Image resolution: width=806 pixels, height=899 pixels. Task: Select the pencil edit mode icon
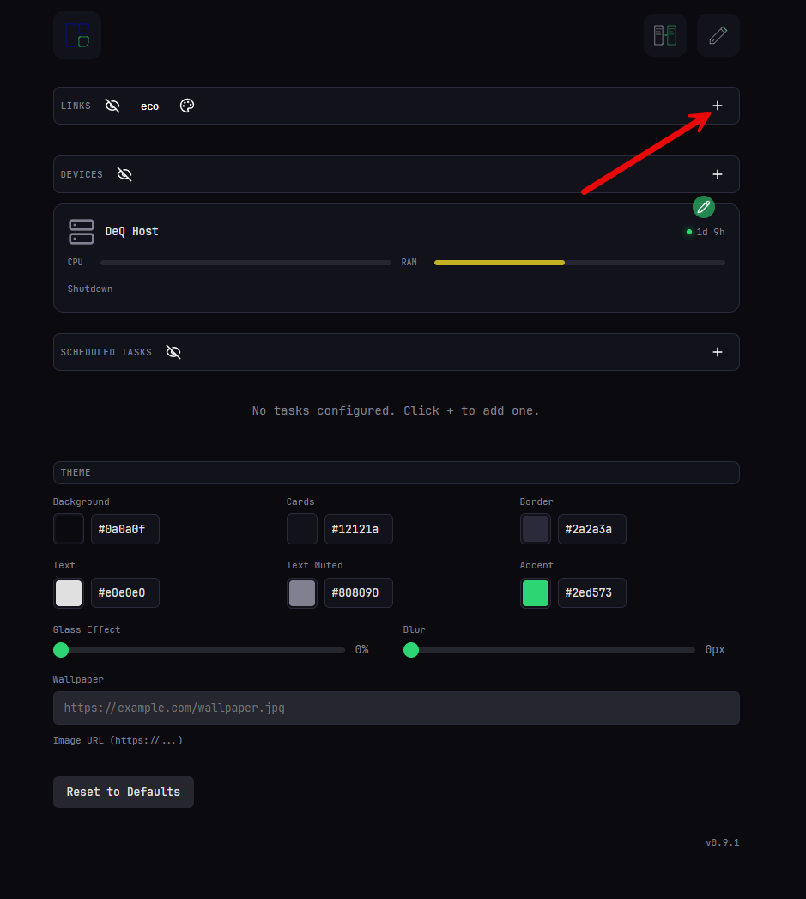point(718,35)
